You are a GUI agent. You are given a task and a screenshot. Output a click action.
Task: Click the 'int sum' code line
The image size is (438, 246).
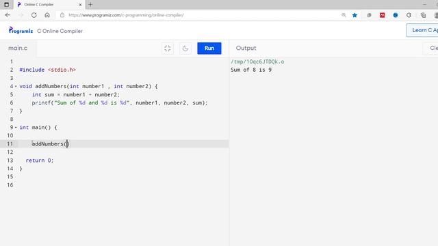coord(76,94)
